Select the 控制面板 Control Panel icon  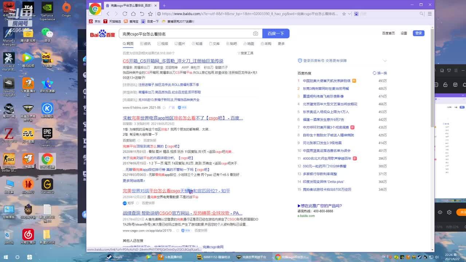tap(9, 212)
